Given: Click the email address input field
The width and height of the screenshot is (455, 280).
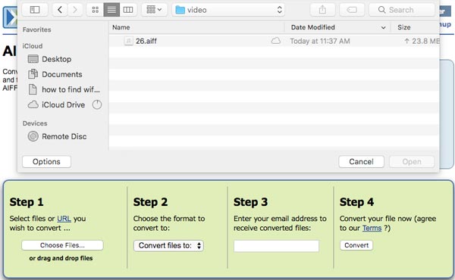Looking at the screenshot, I should (276, 246).
